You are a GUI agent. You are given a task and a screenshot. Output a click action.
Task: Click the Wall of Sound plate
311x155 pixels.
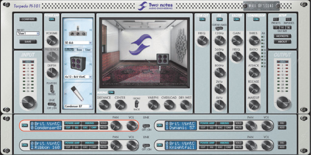tap(261, 6)
